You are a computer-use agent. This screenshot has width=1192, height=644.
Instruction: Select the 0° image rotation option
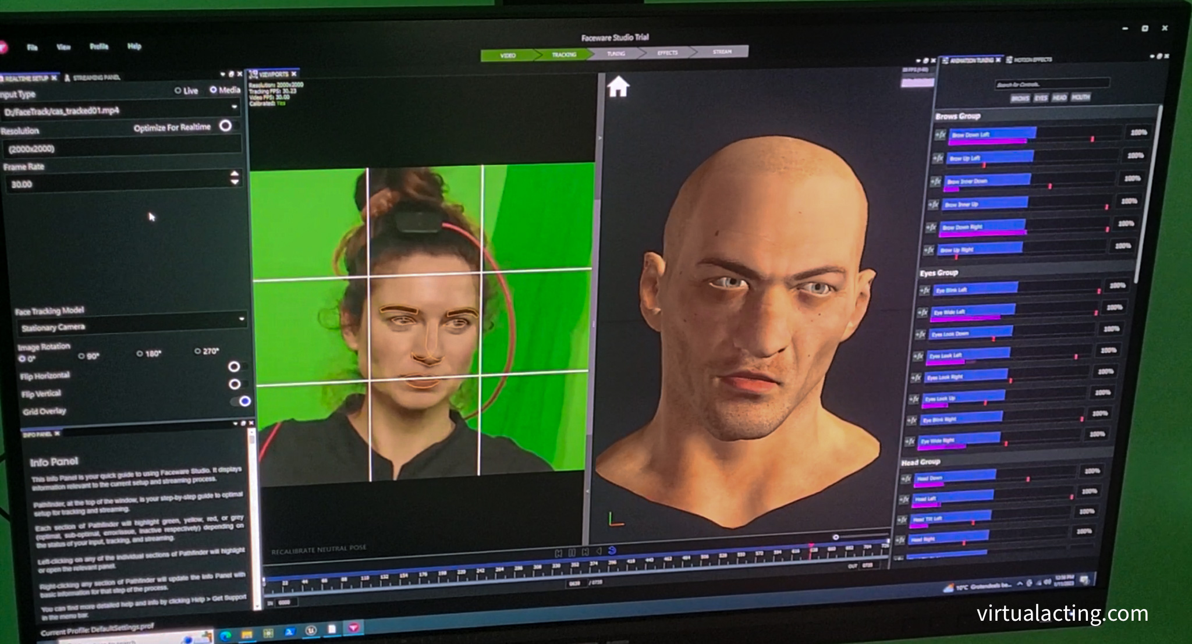(22, 359)
